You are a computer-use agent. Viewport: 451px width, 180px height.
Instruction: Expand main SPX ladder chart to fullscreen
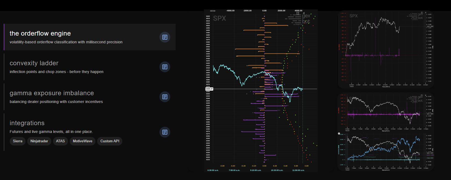click(x=298, y=13)
